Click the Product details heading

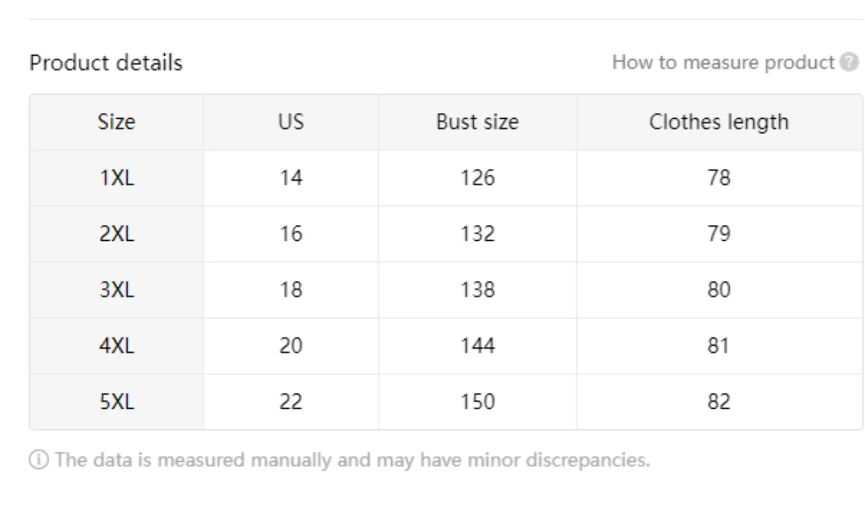click(x=105, y=62)
